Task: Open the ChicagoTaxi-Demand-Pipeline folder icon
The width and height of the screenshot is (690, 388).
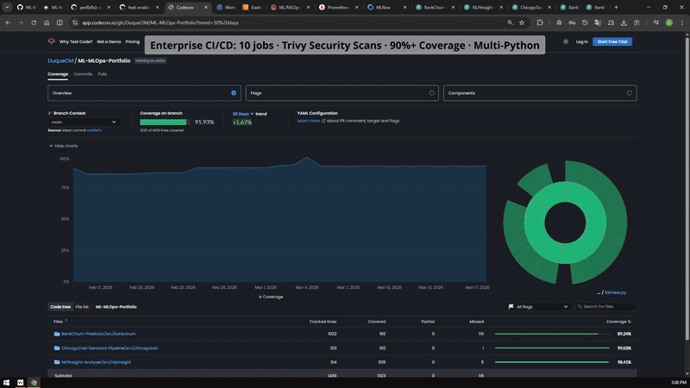Action: point(57,348)
